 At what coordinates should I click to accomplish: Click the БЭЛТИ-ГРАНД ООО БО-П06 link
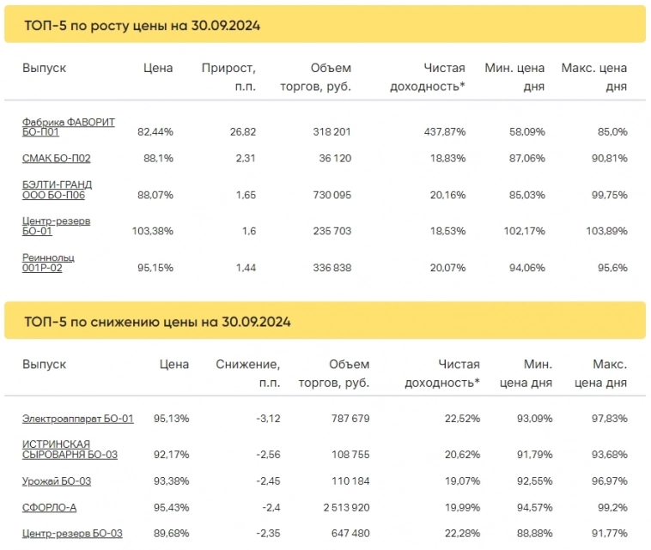57,190
